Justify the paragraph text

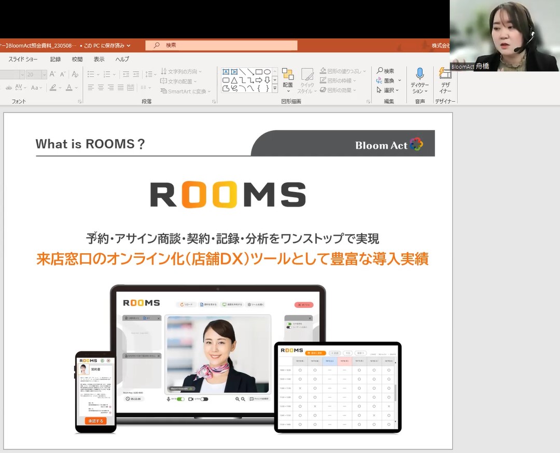(121, 87)
